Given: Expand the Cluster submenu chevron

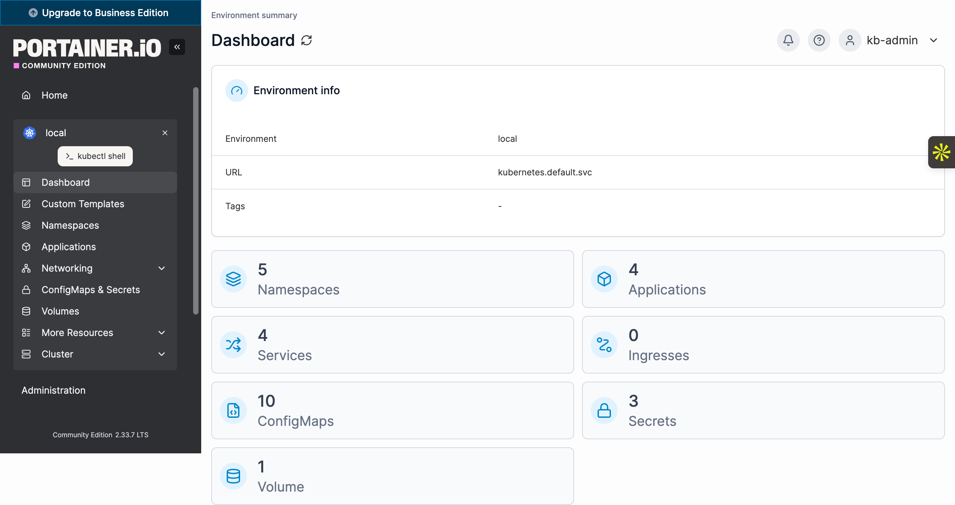Looking at the screenshot, I should [x=162, y=354].
